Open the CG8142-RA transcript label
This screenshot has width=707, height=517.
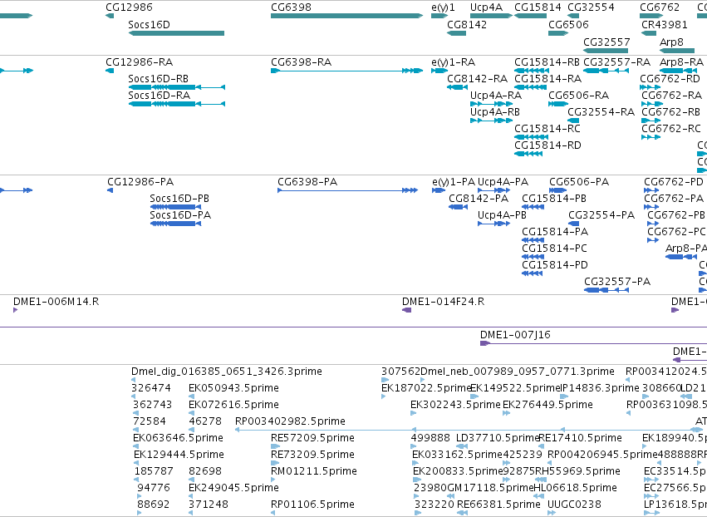pyautogui.click(x=477, y=78)
